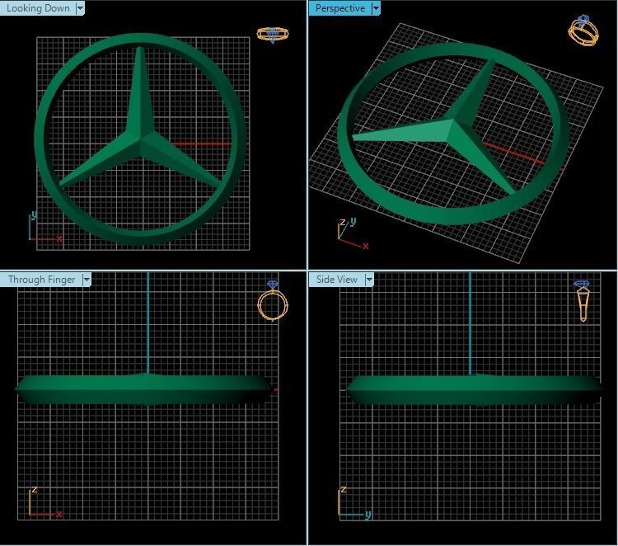
Task: Click the Through Finger viewport label
Action: (x=41, y=280)
